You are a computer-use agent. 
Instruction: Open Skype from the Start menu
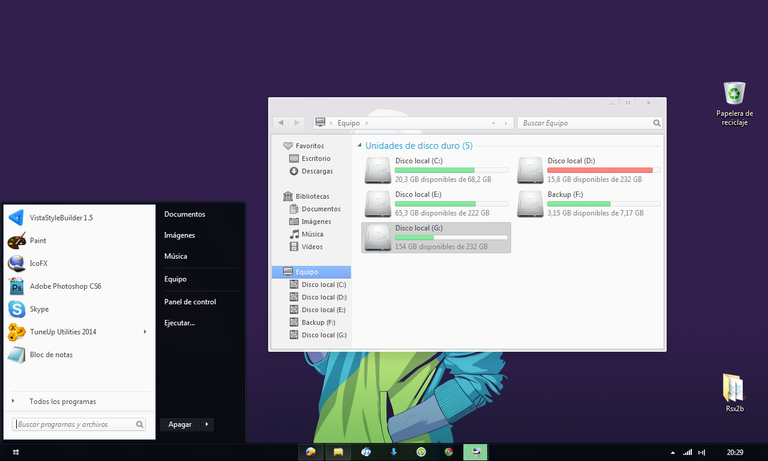click(78, 309)
